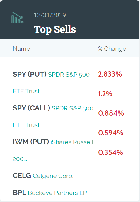The image size is (140, 202).
Task: Open the IWM (PUT) ticker
Action: tap(31, 142)
